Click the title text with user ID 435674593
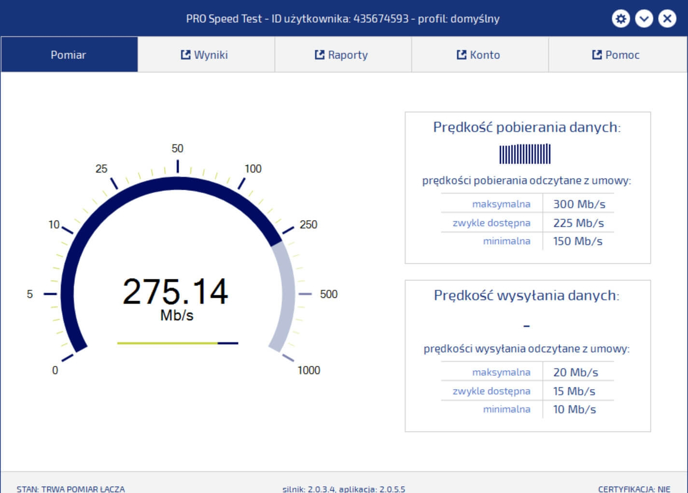The image size is (688, 493). point(343,19)
